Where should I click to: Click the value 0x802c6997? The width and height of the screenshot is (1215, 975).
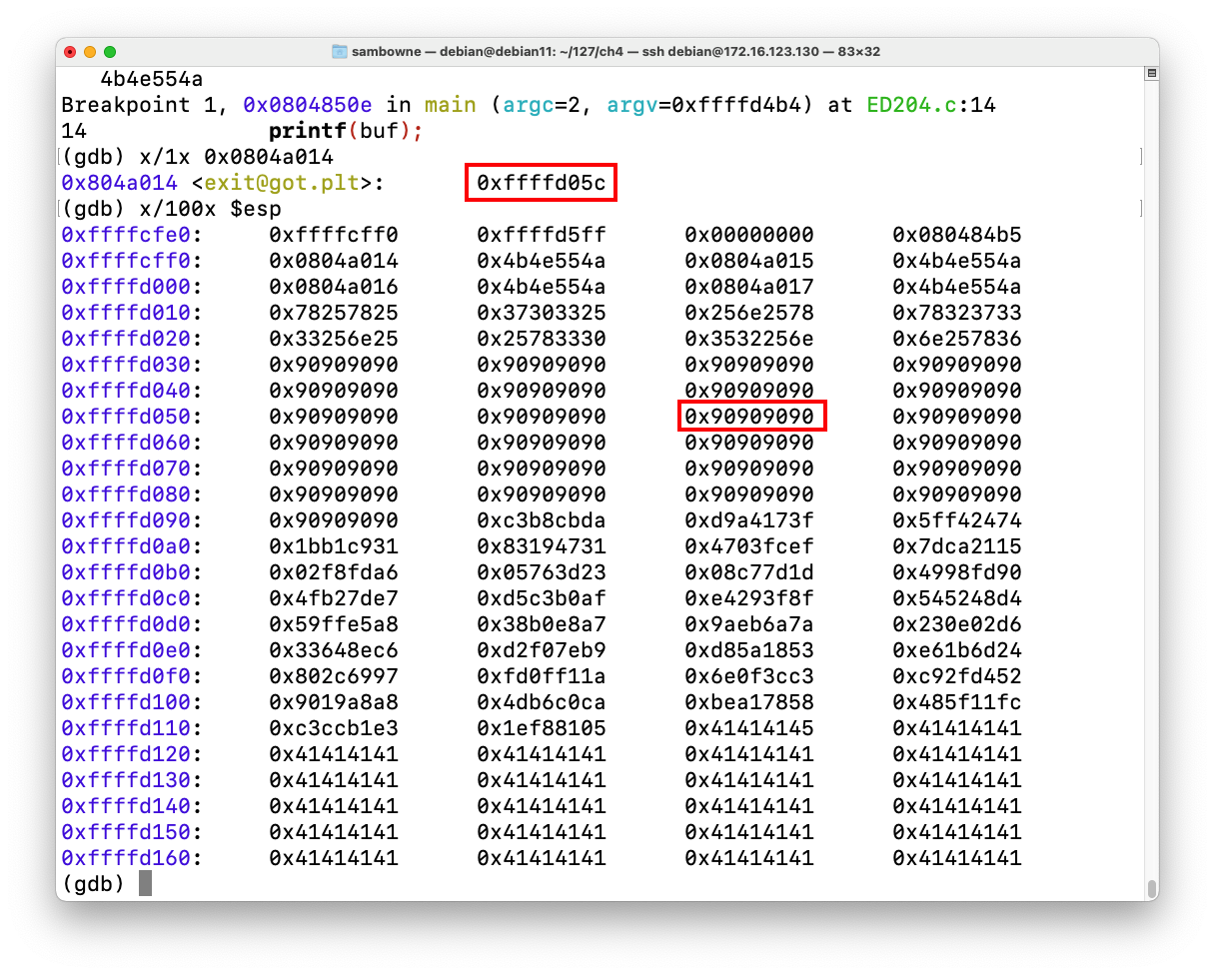[x=334, y=676]
